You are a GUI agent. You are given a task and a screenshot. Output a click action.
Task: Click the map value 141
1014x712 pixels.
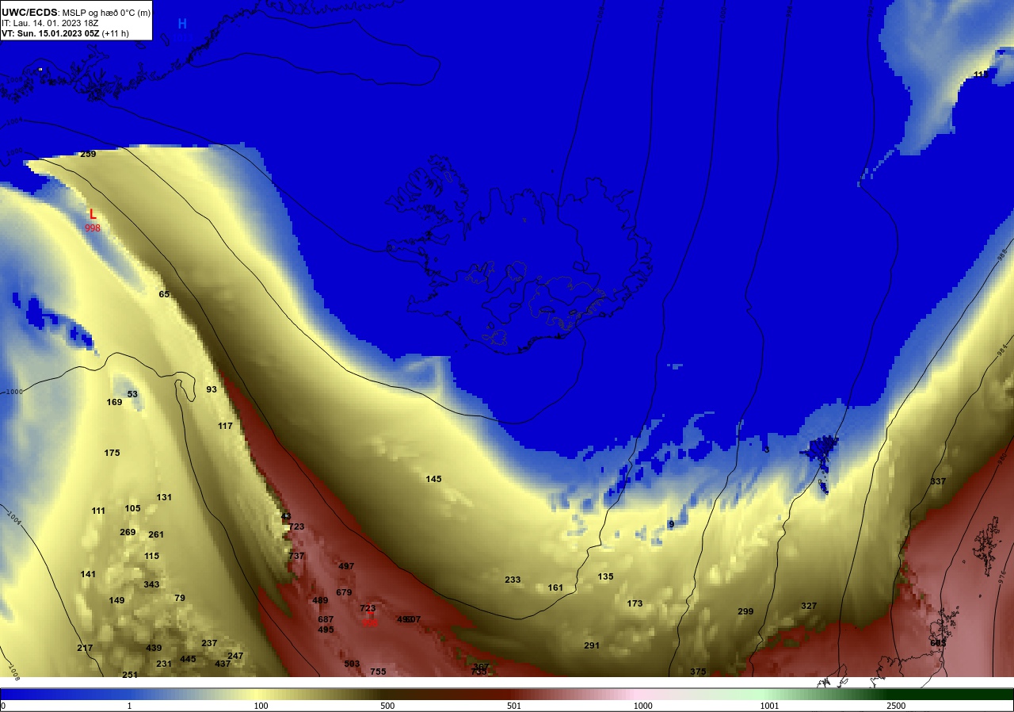(x=88, y=574)
